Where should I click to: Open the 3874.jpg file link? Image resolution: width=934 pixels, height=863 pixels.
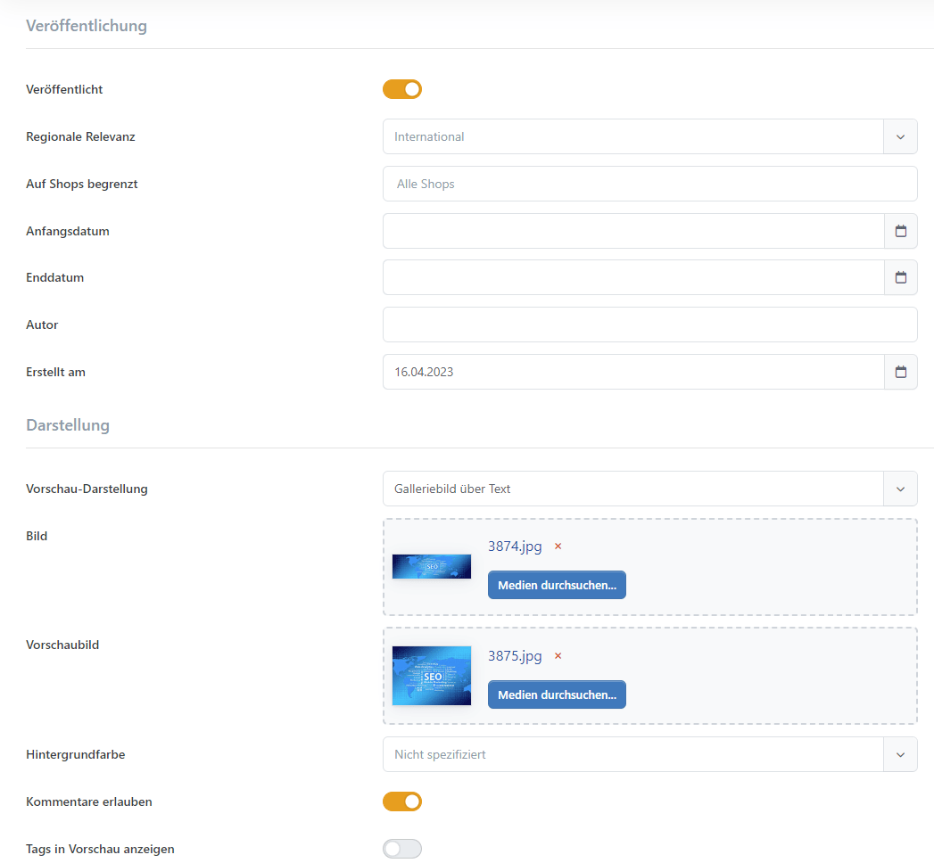[515, 547]
